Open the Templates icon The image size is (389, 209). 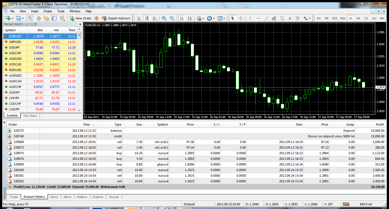point(220,18)
